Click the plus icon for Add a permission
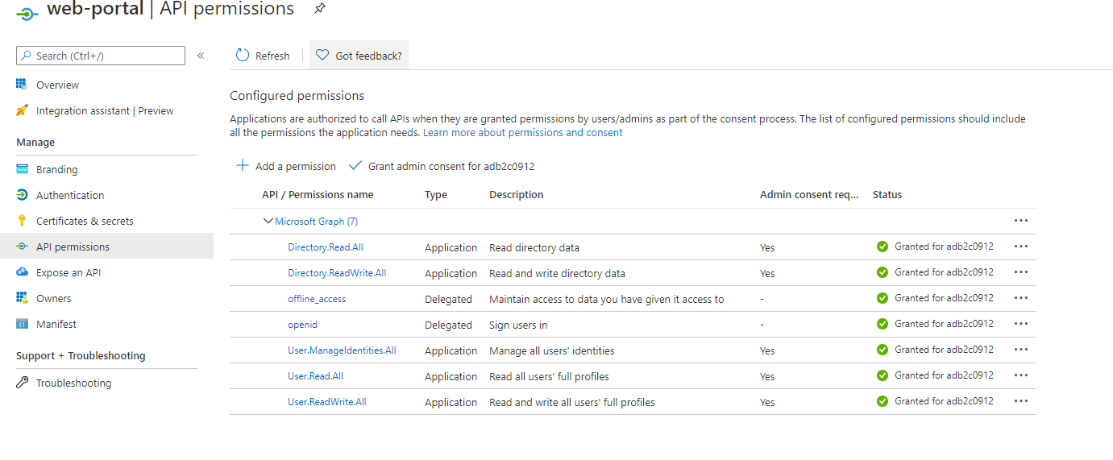The height and width of the screenshot is (460, 1113). click(x=242, y=166)
